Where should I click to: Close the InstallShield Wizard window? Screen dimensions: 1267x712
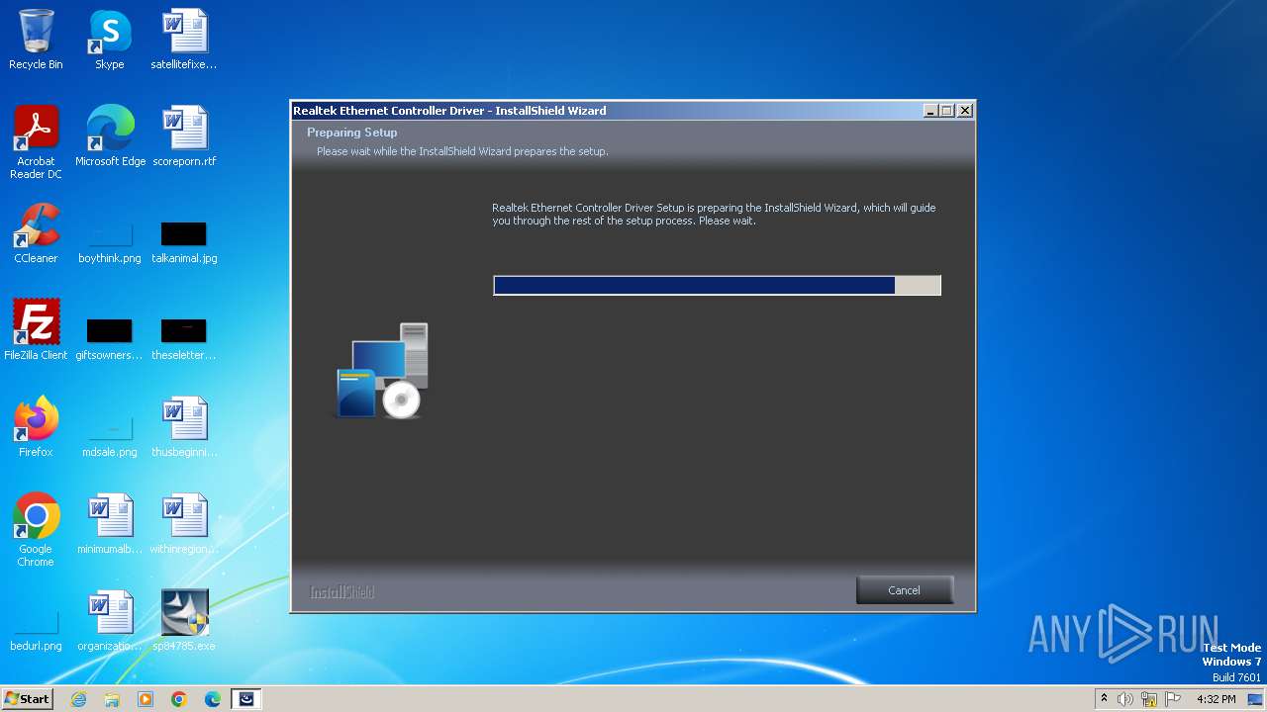[x=965, y=111]
